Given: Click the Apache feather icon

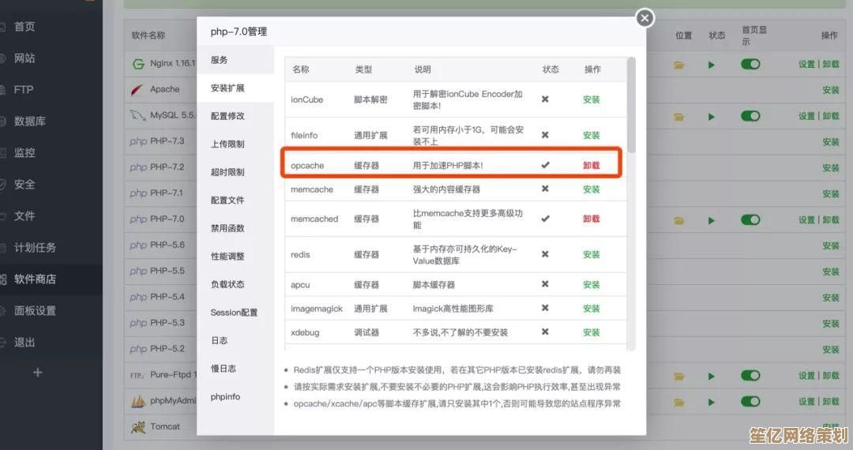Looking at the screenshot, I should (137, 90).
